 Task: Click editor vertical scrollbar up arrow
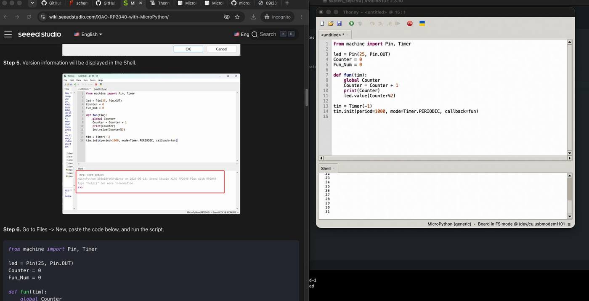coord(570,42)
